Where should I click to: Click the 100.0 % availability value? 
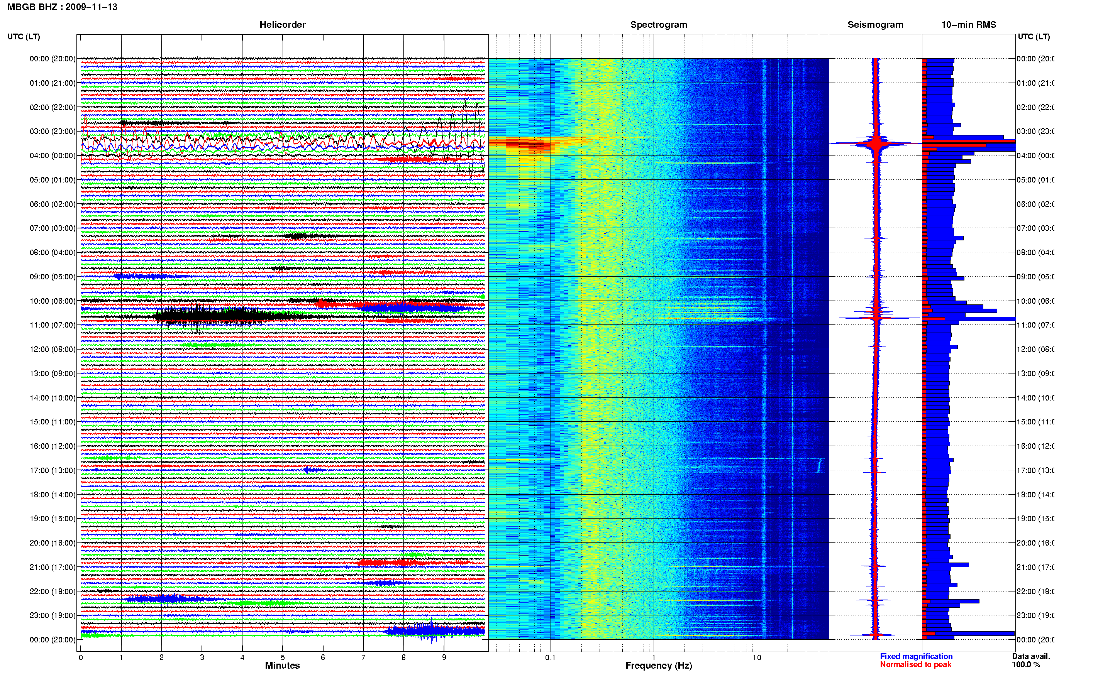(x=1026, y=664)
